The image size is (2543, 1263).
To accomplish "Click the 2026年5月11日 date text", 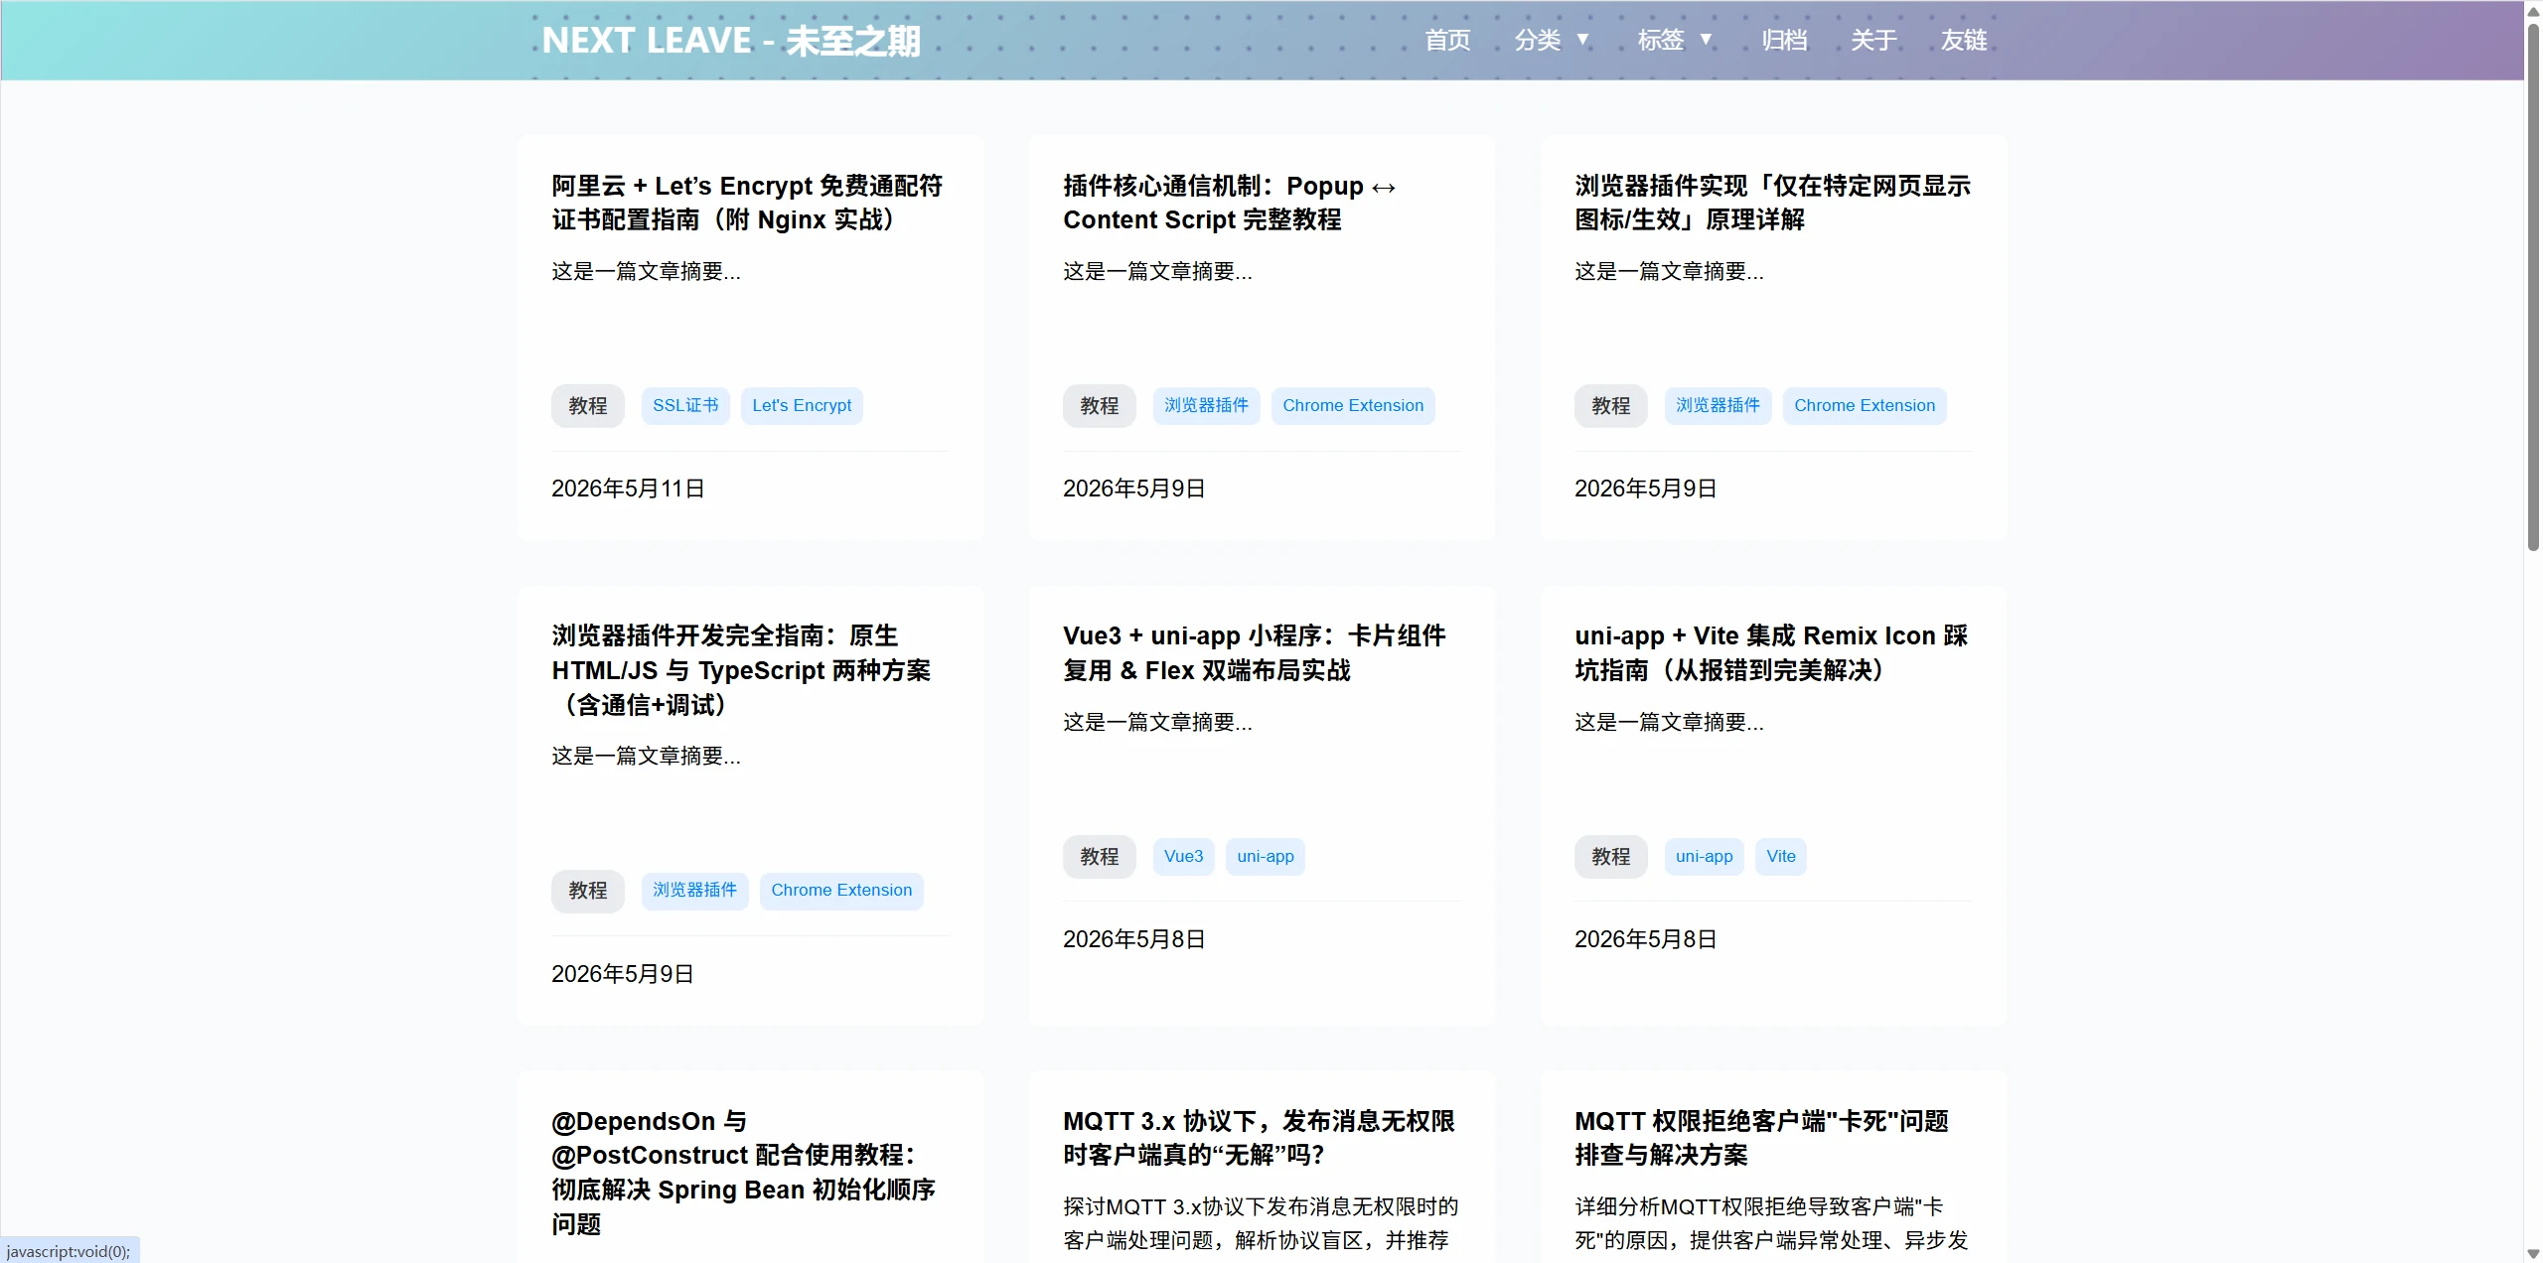I will [628, 489].
